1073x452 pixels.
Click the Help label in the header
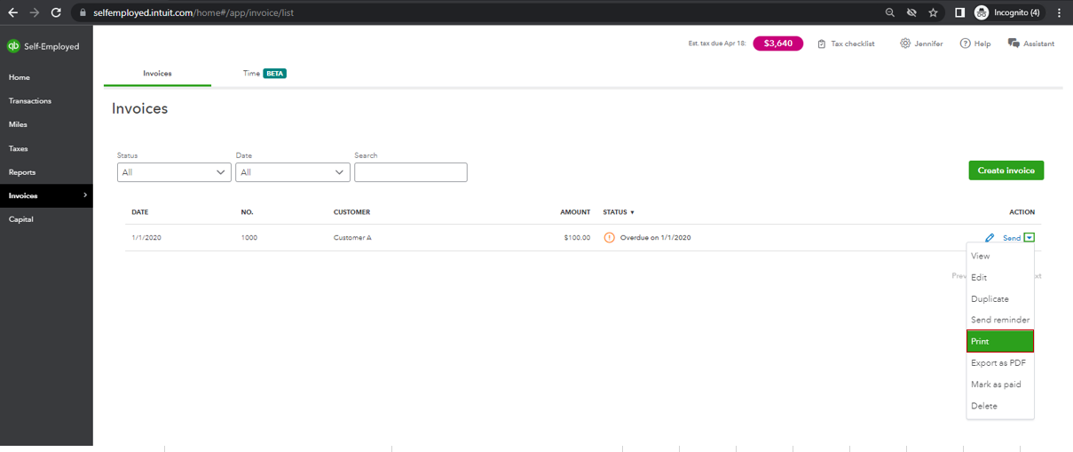tap(982, 44)
